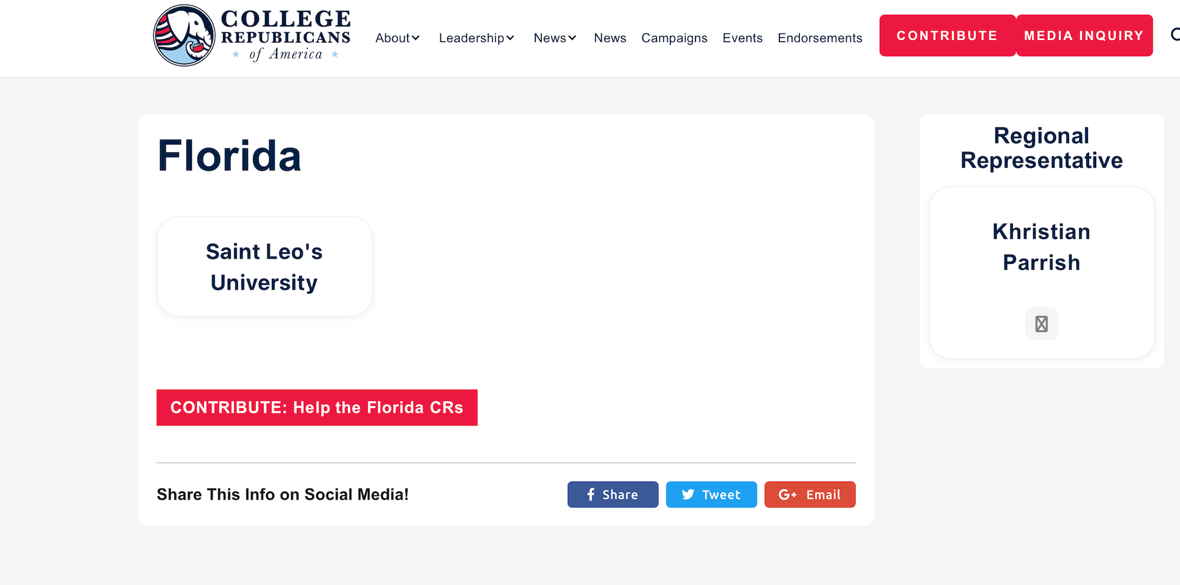Viewport: 1180px width, 585px height.
Task: Click the Florida page heading
Action: 229,156
